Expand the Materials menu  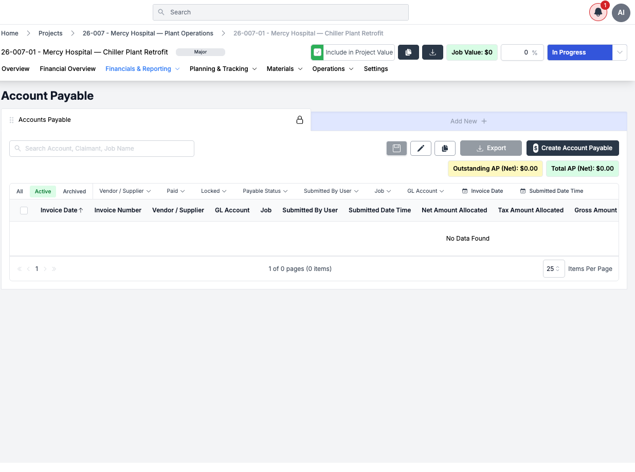tap(284, 69)
